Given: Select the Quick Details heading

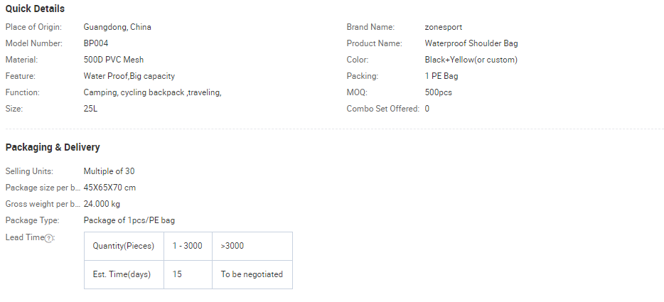Looking at the screenshot, I should point(35,9).
